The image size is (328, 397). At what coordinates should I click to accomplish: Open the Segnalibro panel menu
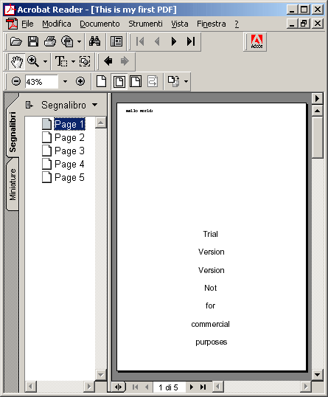[x=69, y=105]
